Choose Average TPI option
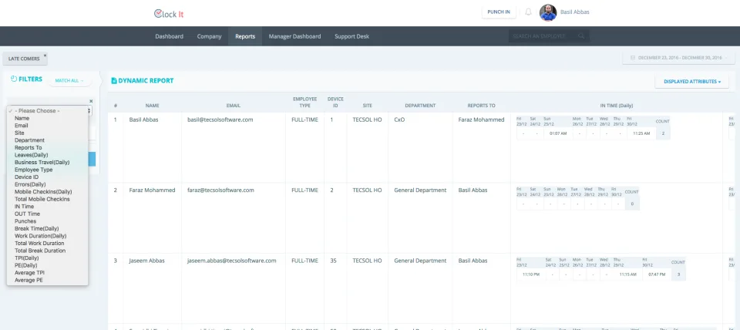The width and height of the screenshot is (740, 330). point(47,273)
